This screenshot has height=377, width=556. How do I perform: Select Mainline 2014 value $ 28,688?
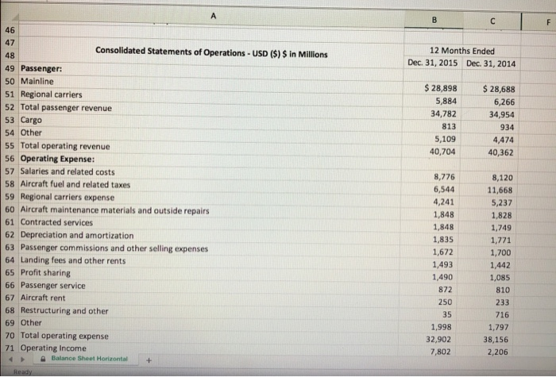(499, 89)
